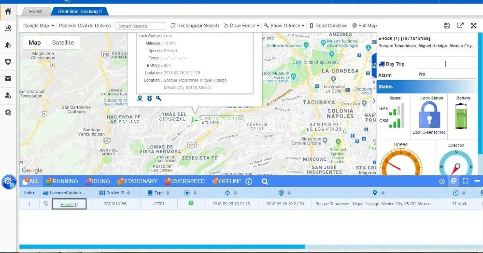Open the mail envelope sidebar icon
Image resolution: width=483 pixels, height=253 pixels.
tap(8, 79)
